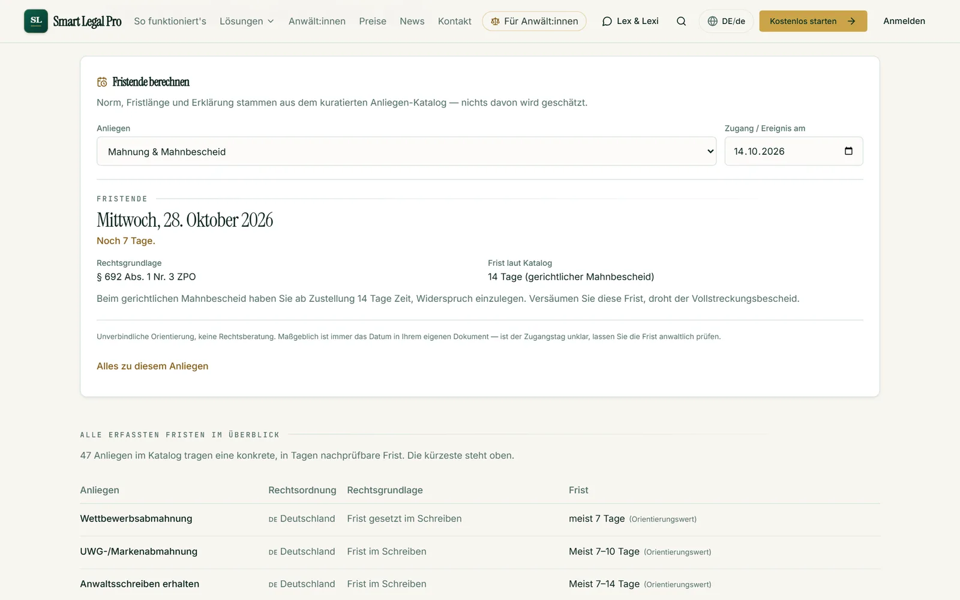The width and height of the screenshot is (960, 600).
Task: Open the search magnifier icon
Action: 681,21
